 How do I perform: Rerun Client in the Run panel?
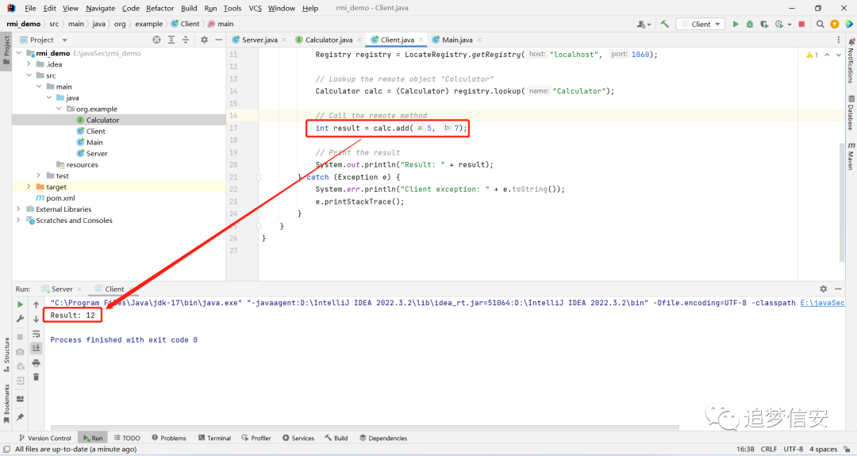pos(20,305)
